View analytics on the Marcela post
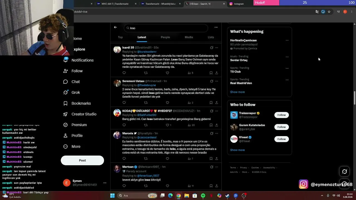The image size is (356, 200). point(191,159)
